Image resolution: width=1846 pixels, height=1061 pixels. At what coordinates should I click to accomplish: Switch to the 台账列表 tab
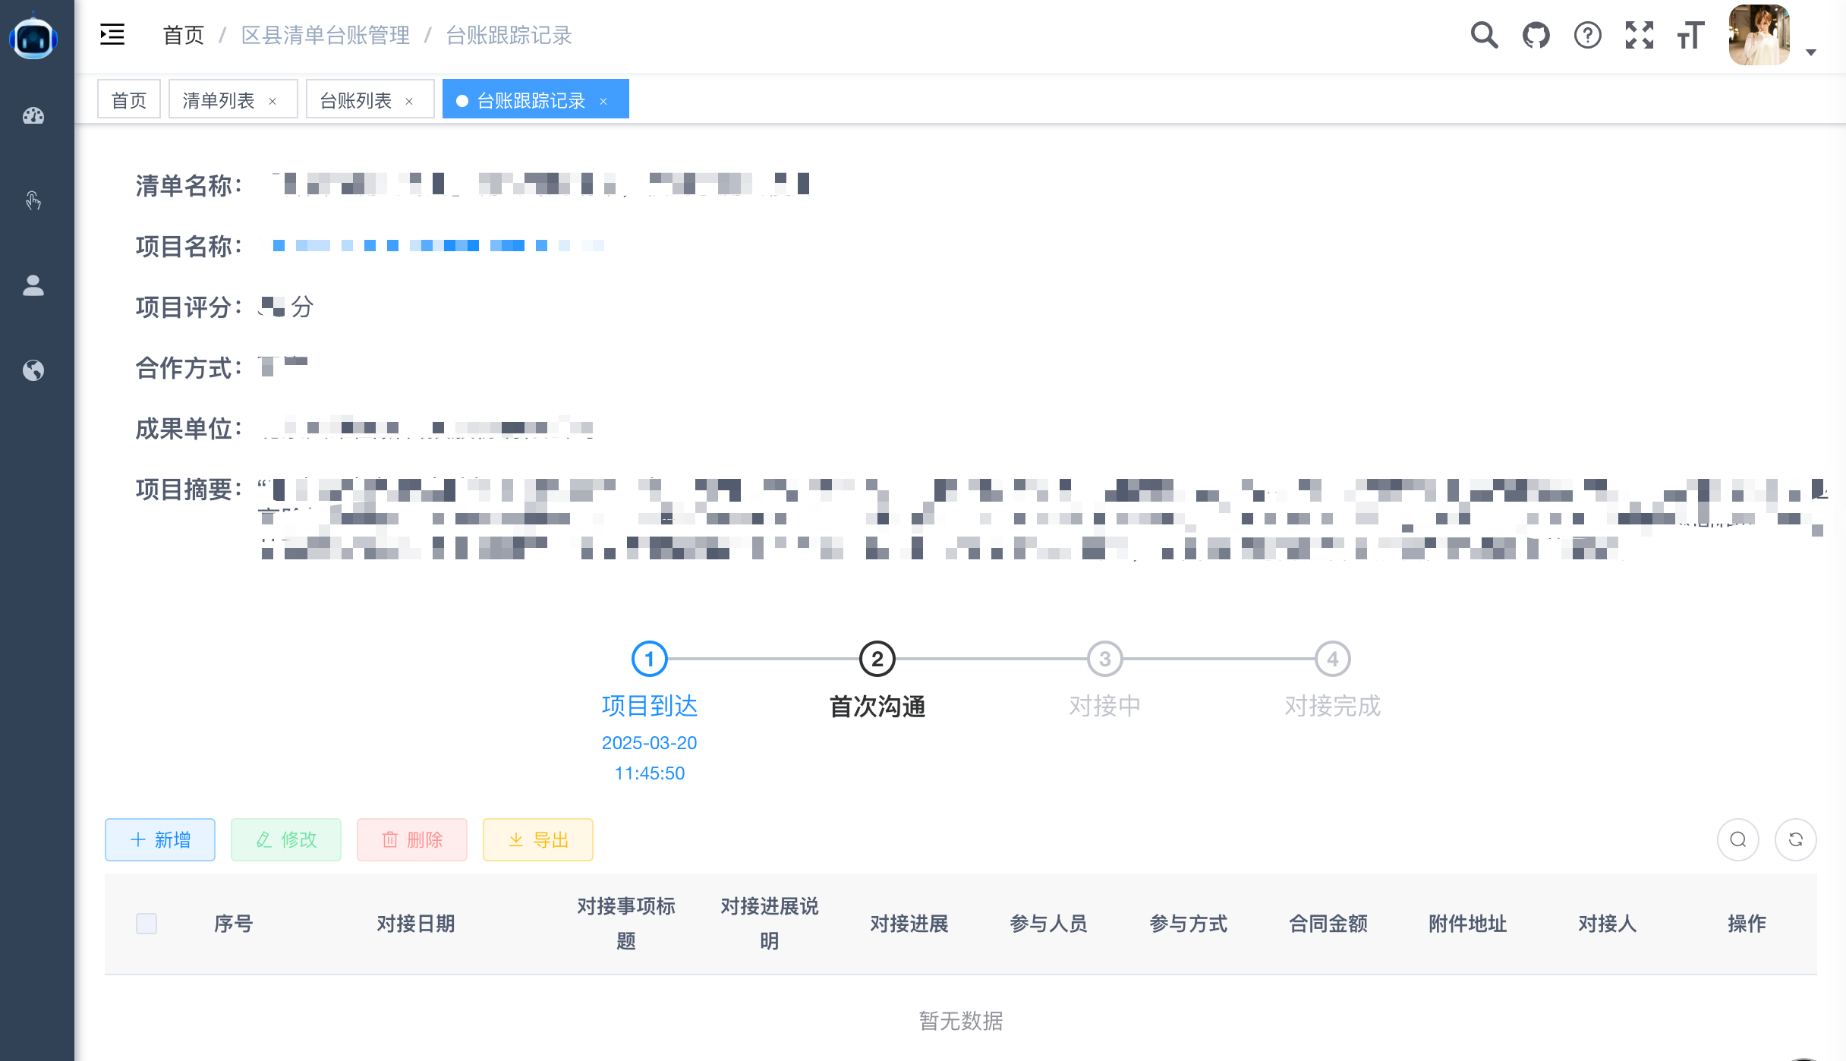coord(354,99)
